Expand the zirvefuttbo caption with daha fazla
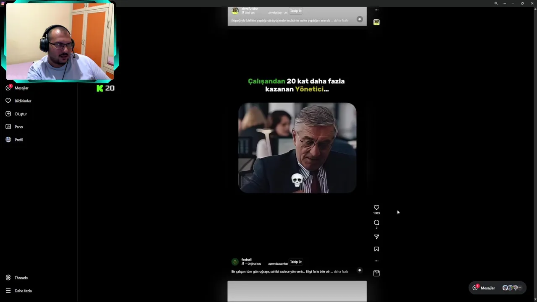 [x=341, y=21]
